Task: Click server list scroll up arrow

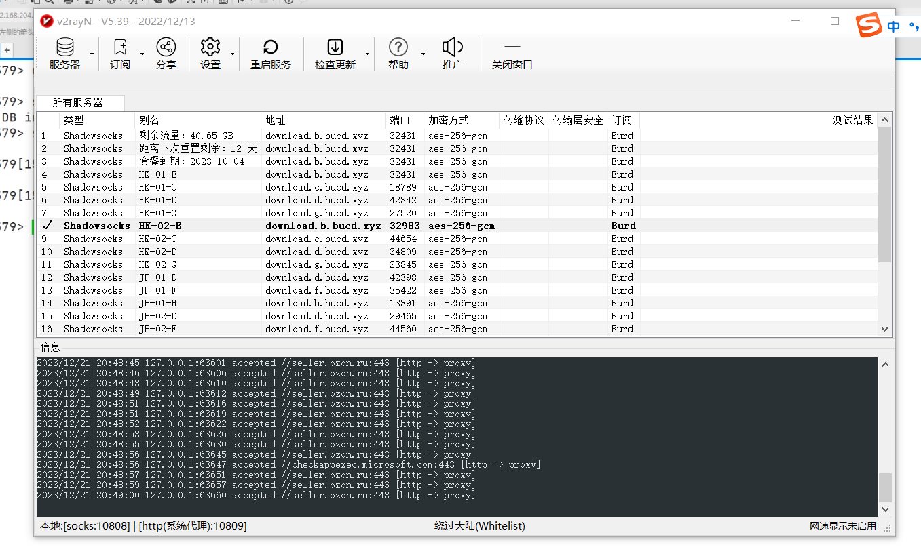Action: pos(884,120)
